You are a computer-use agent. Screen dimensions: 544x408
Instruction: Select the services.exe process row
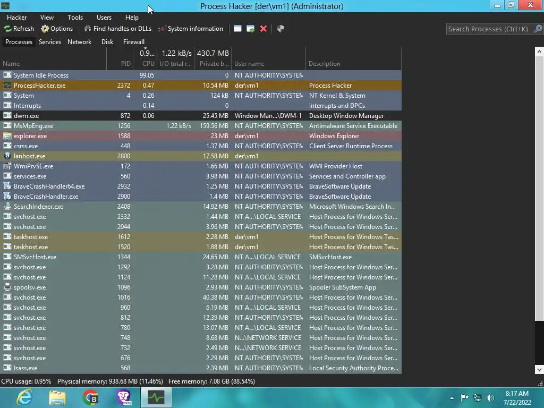tap(200, 176)
